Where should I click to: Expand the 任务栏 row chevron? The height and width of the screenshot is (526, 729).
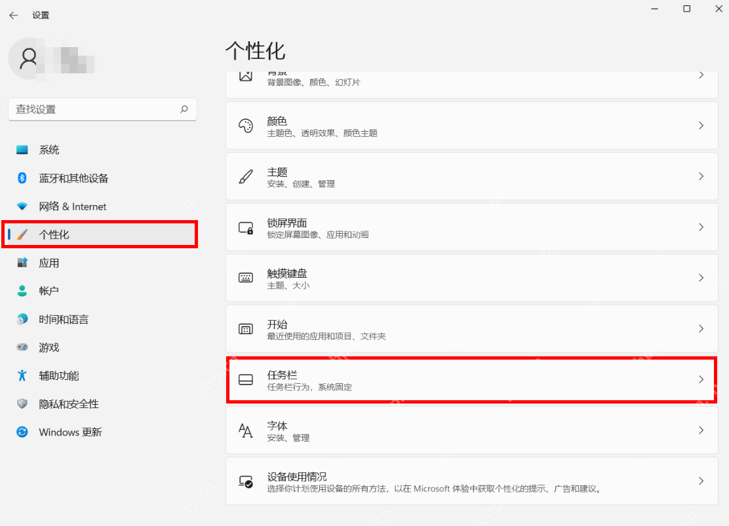701,380
